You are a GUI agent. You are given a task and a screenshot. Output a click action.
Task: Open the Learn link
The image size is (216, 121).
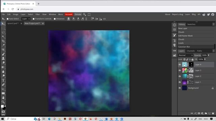click(187, 14)
